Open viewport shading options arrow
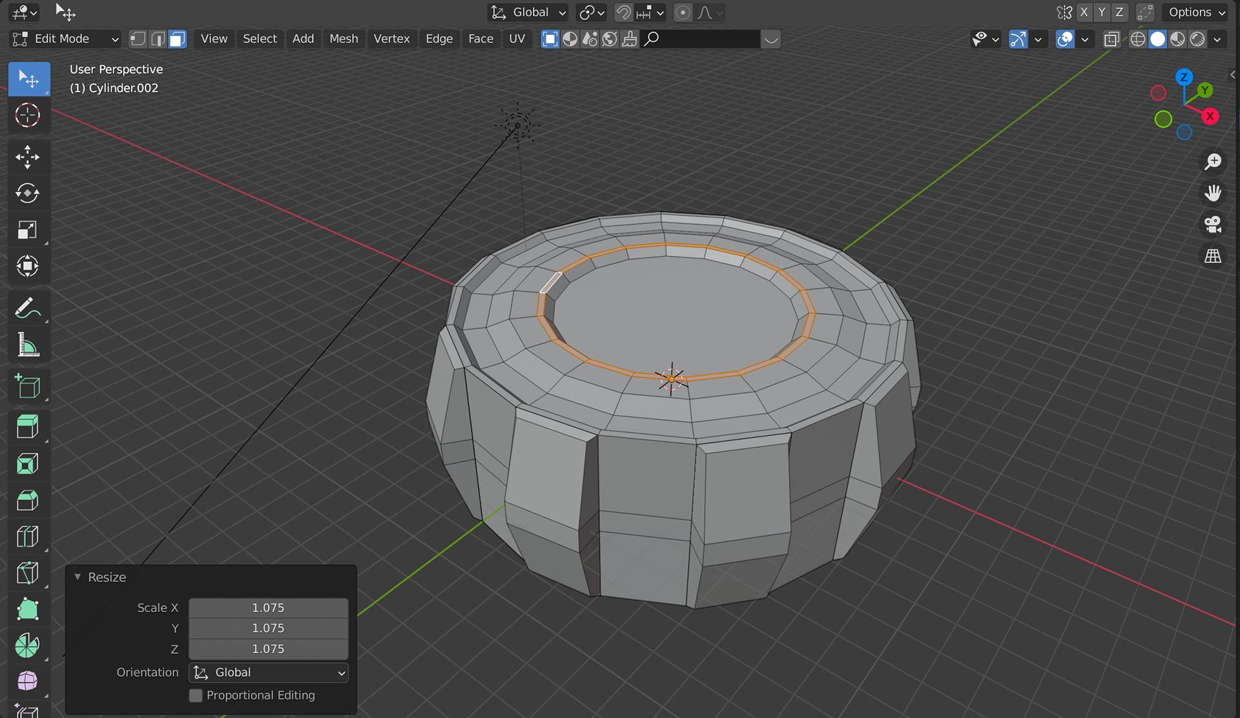Viewport: 1240px width, 718px height. [x=1217, y=39]
